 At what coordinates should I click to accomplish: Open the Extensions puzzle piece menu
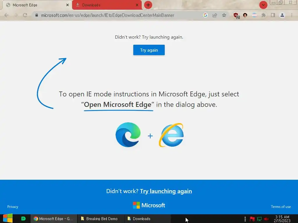263,15
